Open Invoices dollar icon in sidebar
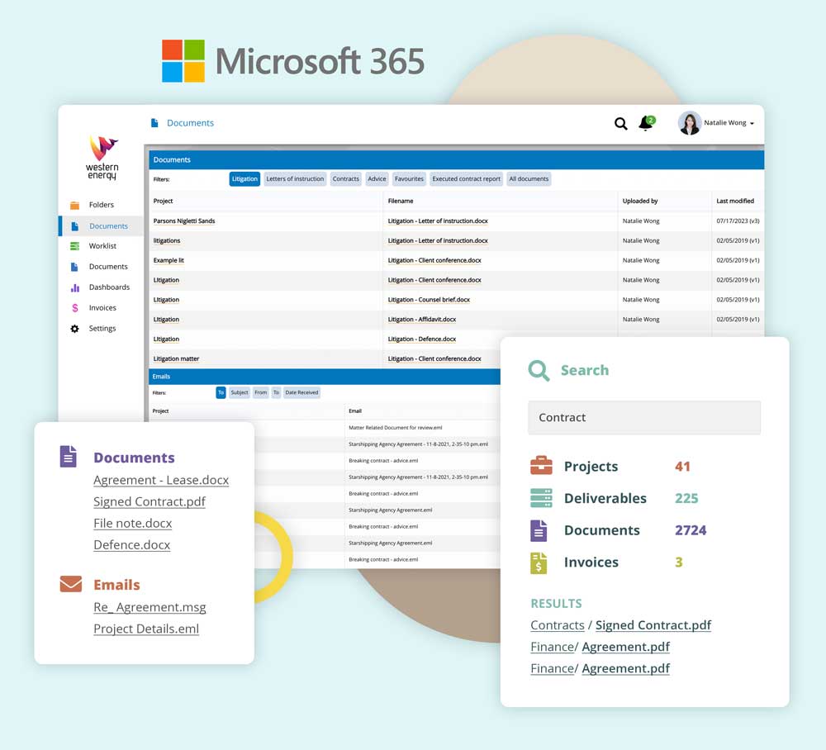 click(75, 308)
